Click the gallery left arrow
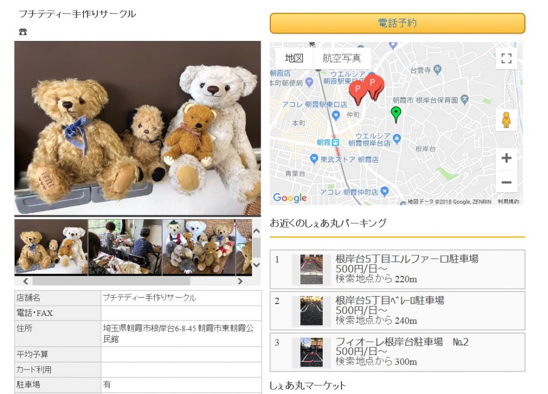This screenshot has width=548, height=394. click(26, 281)
